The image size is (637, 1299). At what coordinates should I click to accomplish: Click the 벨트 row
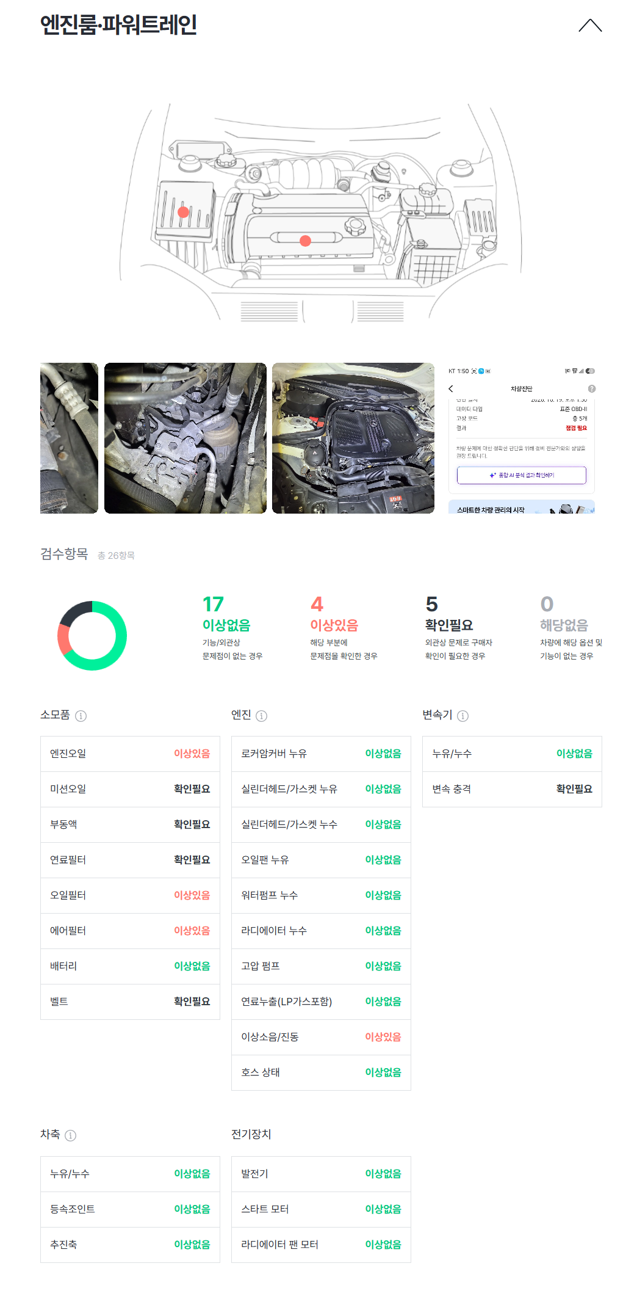(x=130, y=1002)
